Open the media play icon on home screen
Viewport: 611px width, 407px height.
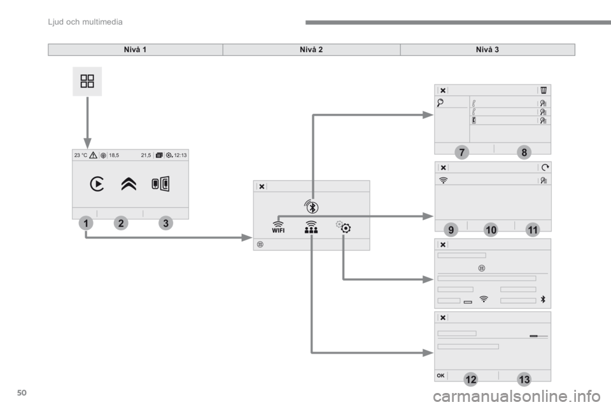(x=97, y=184)
